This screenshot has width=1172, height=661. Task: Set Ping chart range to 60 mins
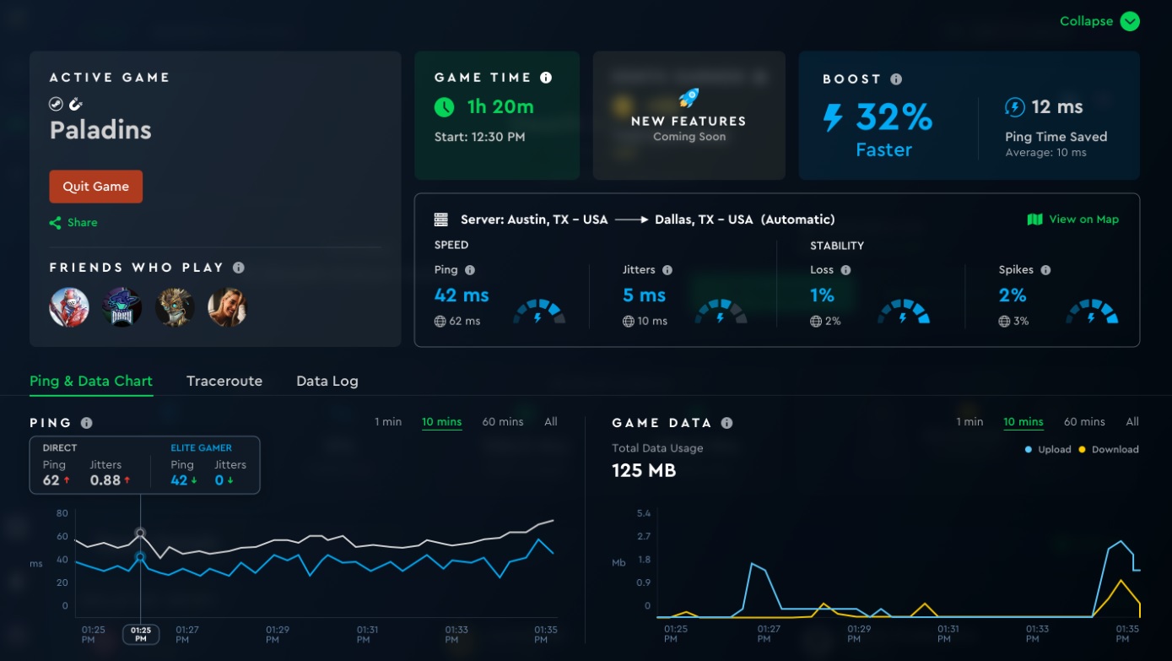point(503,422)
